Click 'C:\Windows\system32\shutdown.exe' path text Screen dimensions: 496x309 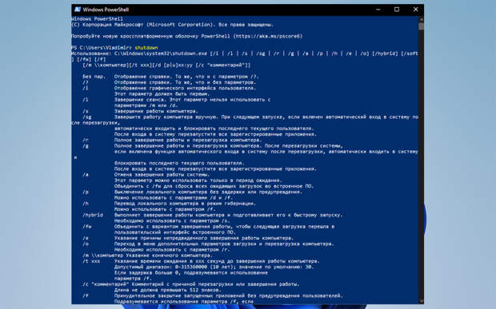pos(161,53)
